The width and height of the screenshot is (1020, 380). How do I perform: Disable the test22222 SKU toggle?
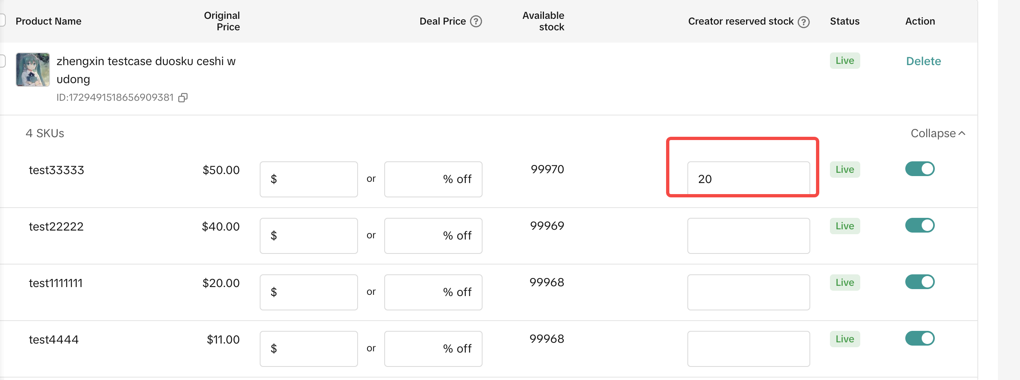coord(920,225)
